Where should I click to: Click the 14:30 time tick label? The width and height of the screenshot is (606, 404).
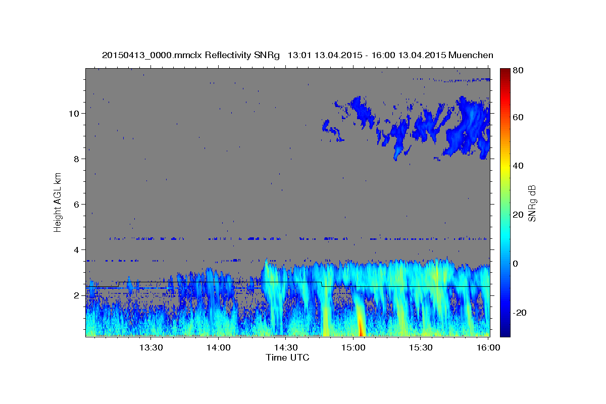pyautogui.click(x=286, y=347)
